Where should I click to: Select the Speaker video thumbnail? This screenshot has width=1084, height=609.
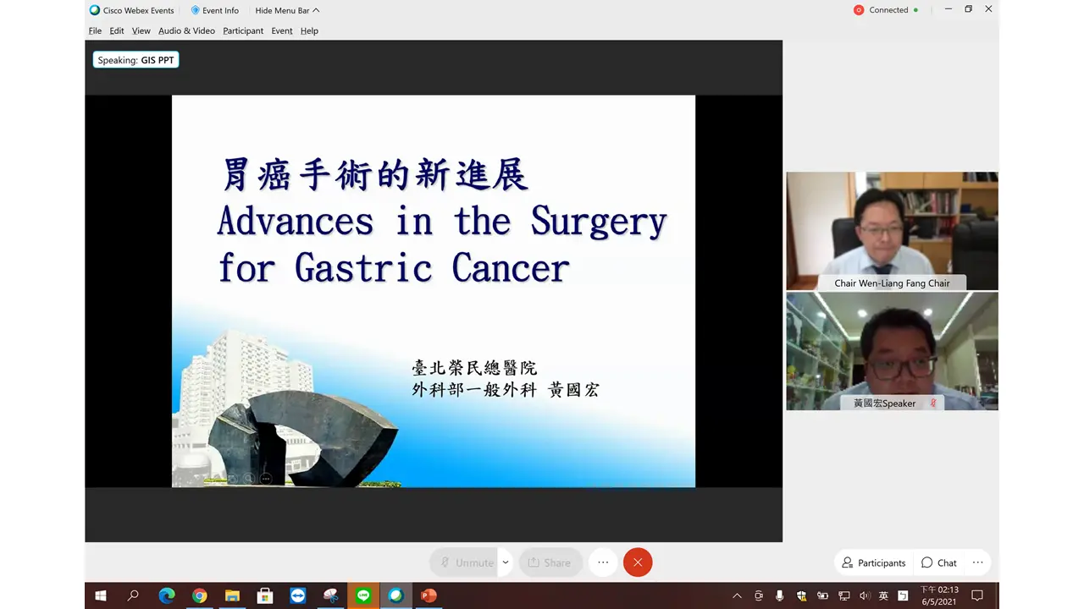click(892, 350)
